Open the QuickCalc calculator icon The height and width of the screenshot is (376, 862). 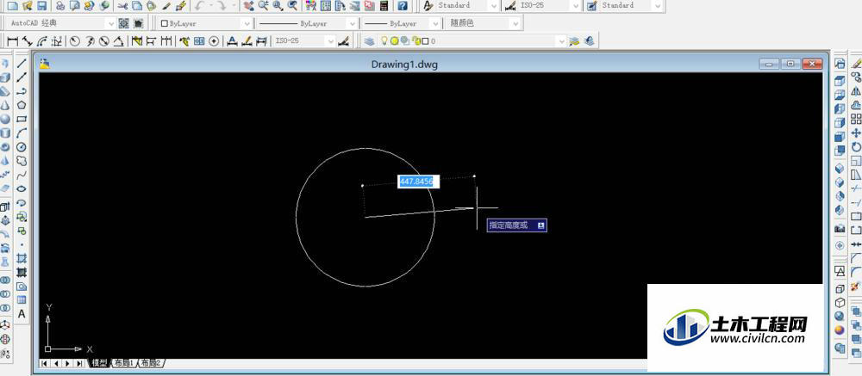(384, 6)
